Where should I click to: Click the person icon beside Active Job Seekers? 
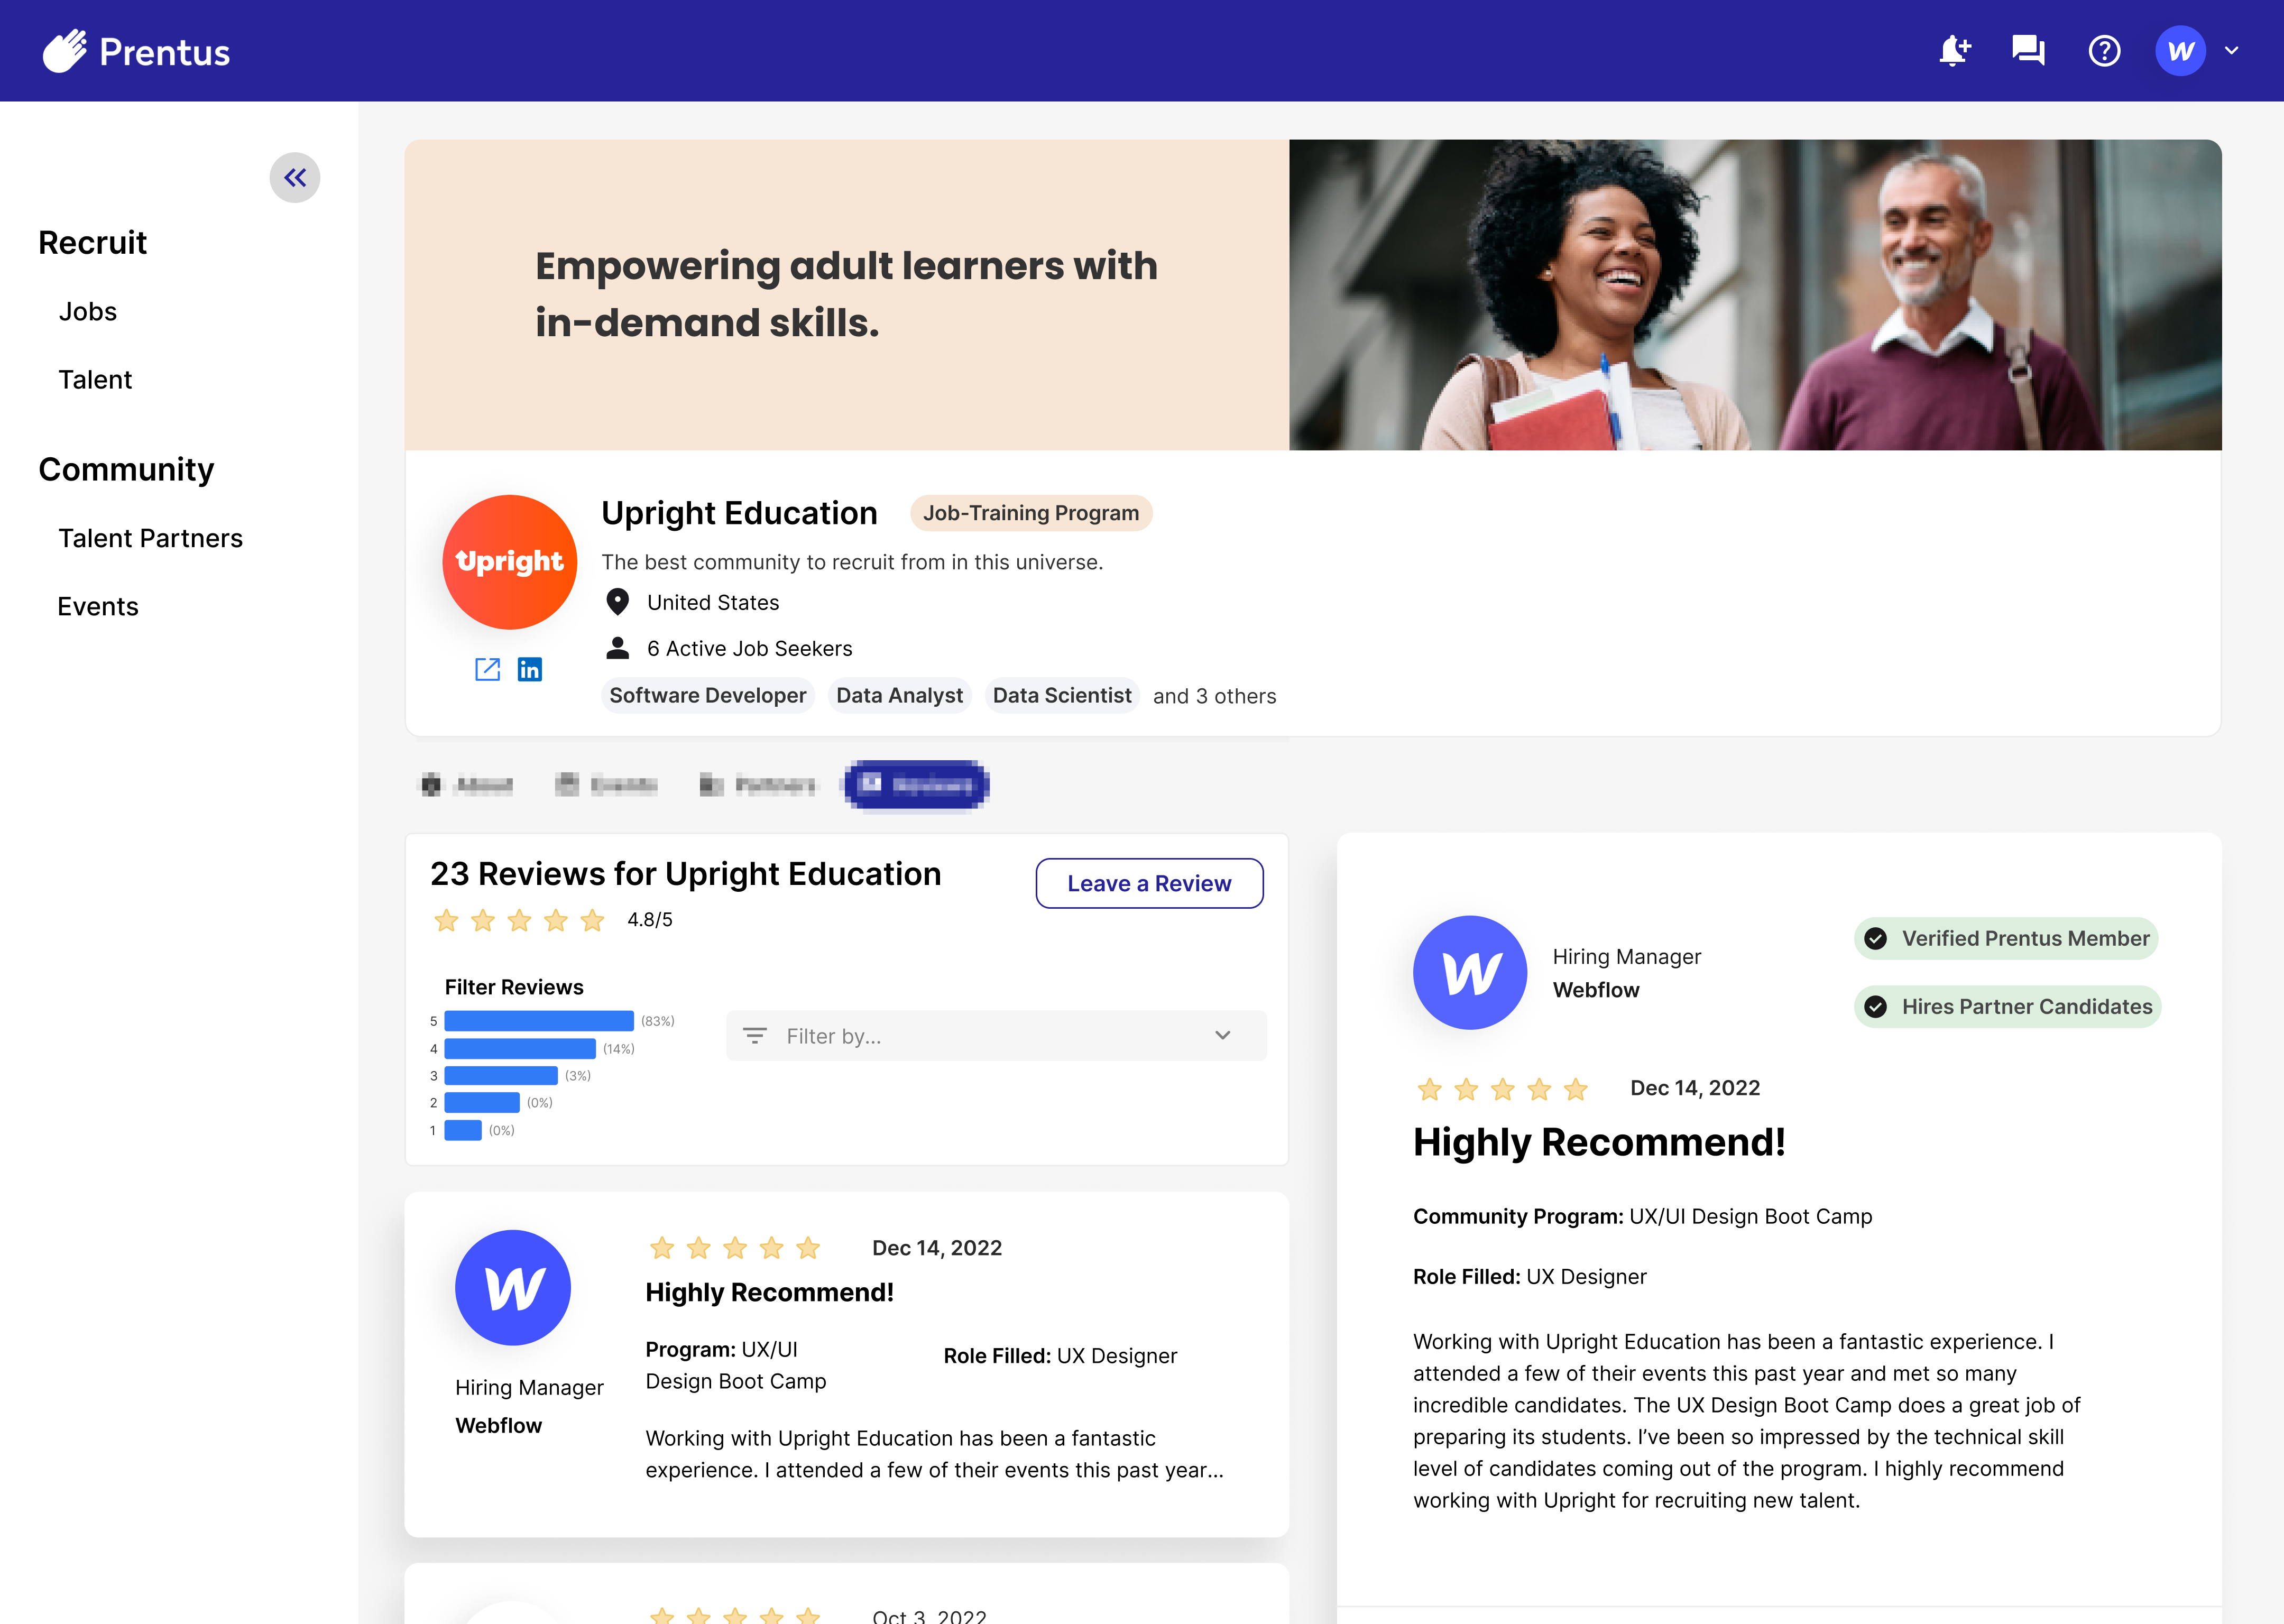(618, 648)
